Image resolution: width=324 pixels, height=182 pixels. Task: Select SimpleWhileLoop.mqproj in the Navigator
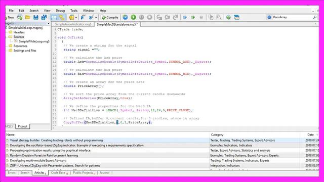25,28
